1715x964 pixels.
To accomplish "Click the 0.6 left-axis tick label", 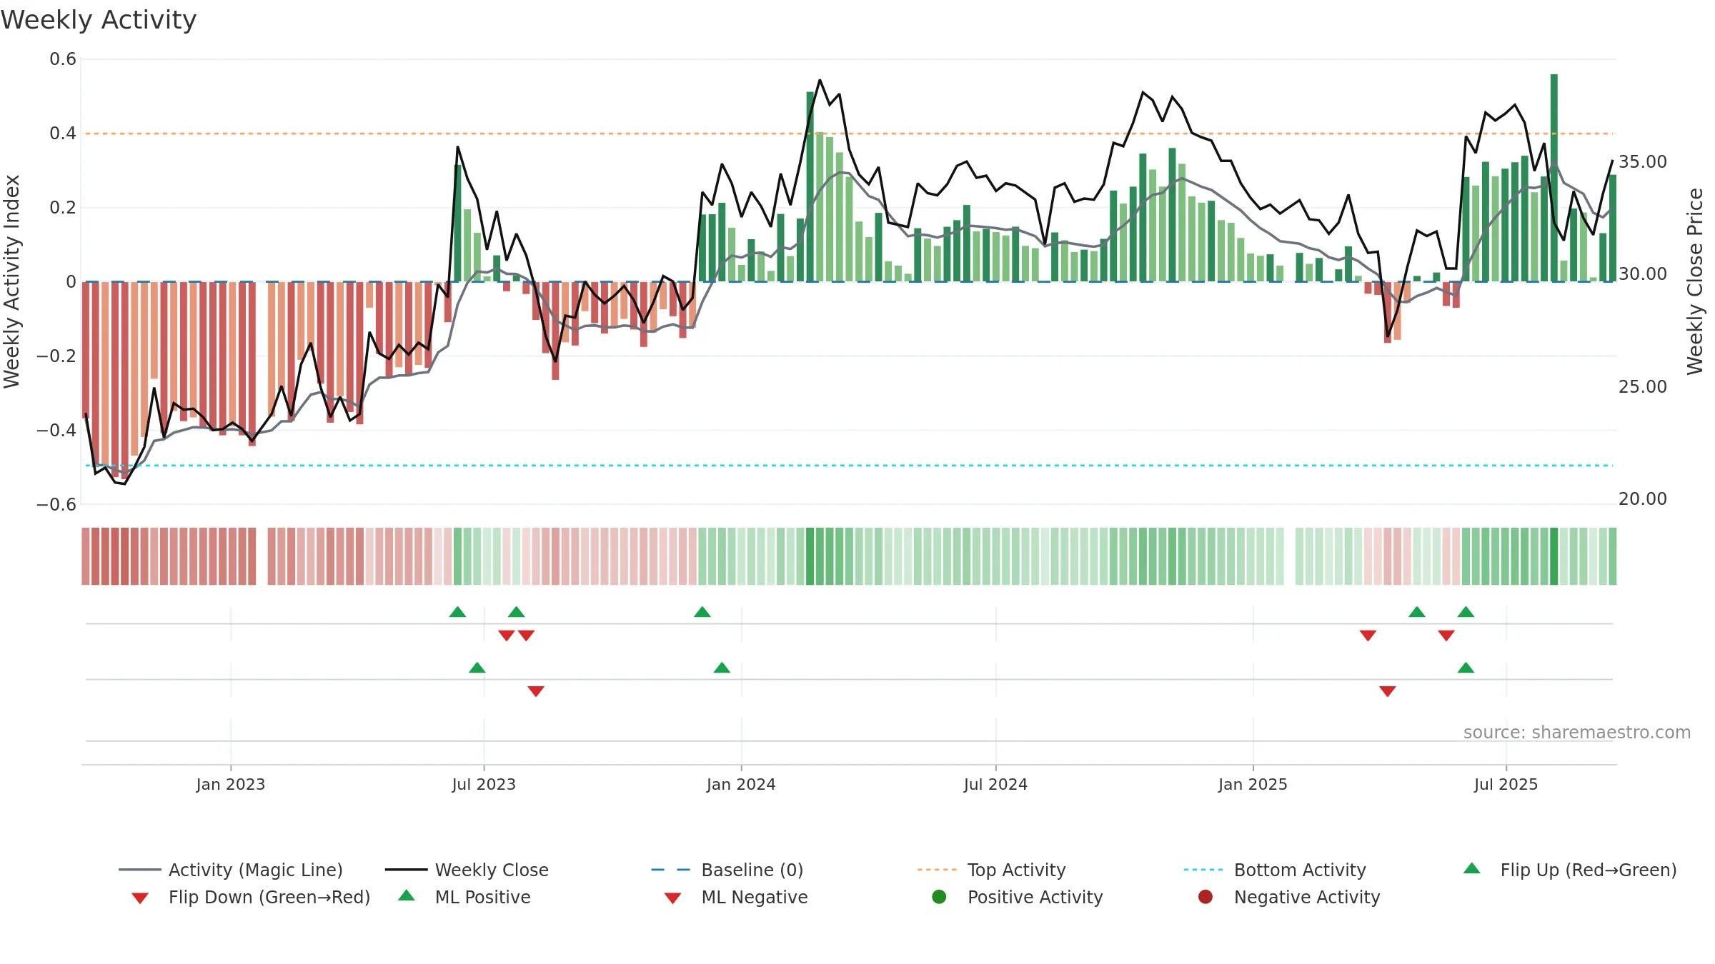I will (x=63, y=59).
